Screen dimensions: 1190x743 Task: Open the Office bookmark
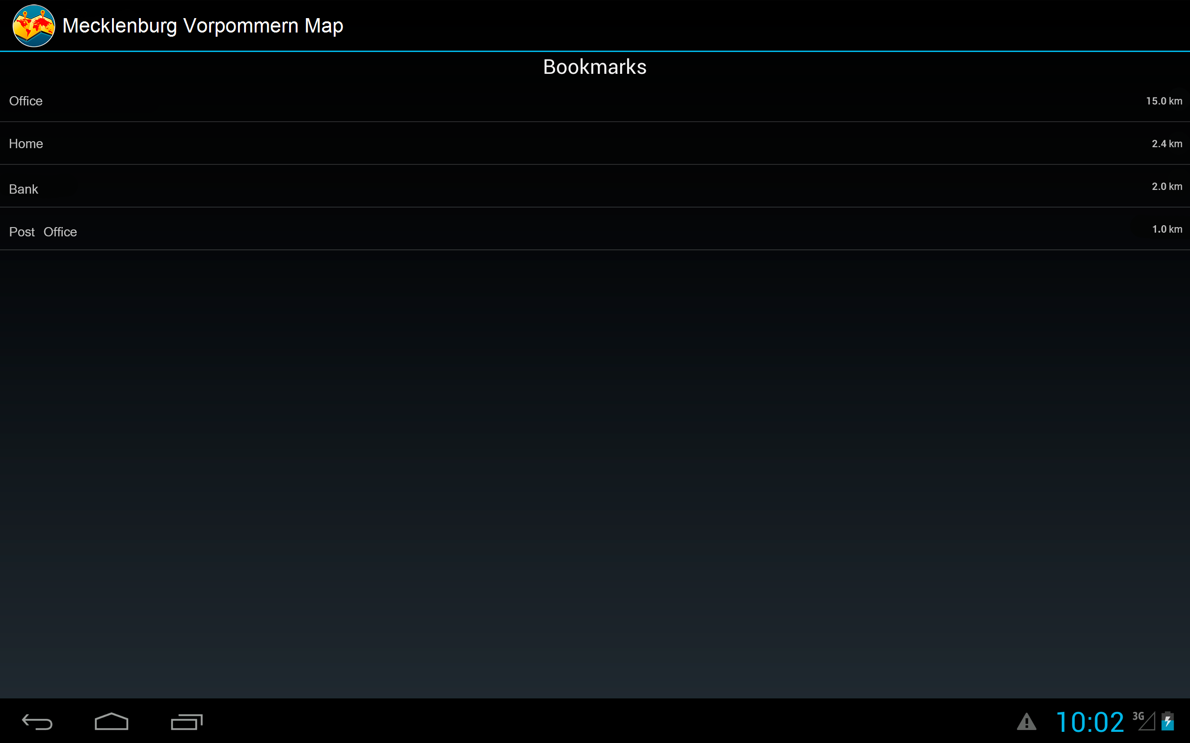click(26, 101)
